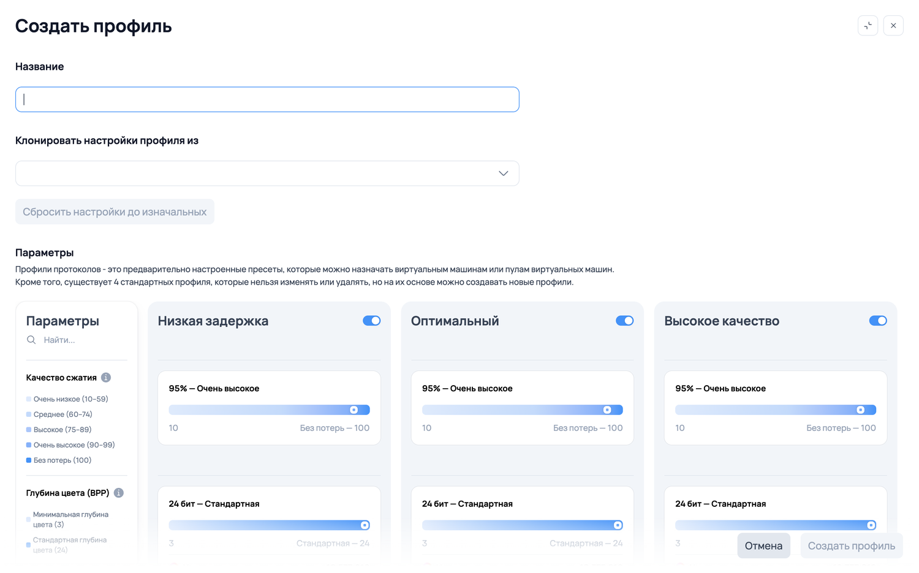Close the Create profile dialog
Screen dimensions: 919x573
[x=893, y=26]
